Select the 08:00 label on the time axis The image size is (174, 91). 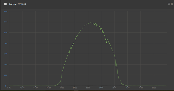(62, 88)
